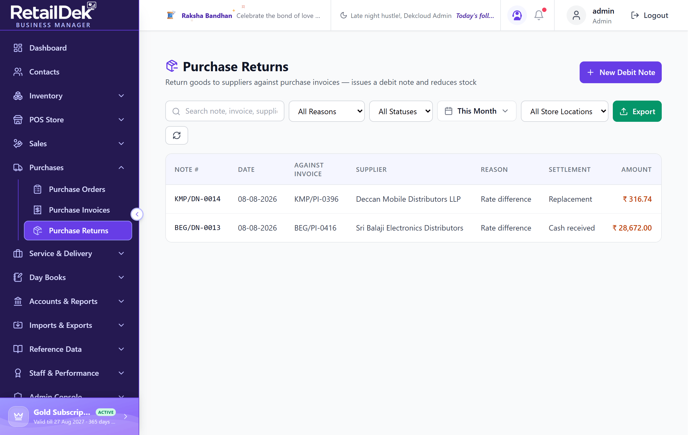
Task: Click the notification bell icon
Action: point(539,15)
